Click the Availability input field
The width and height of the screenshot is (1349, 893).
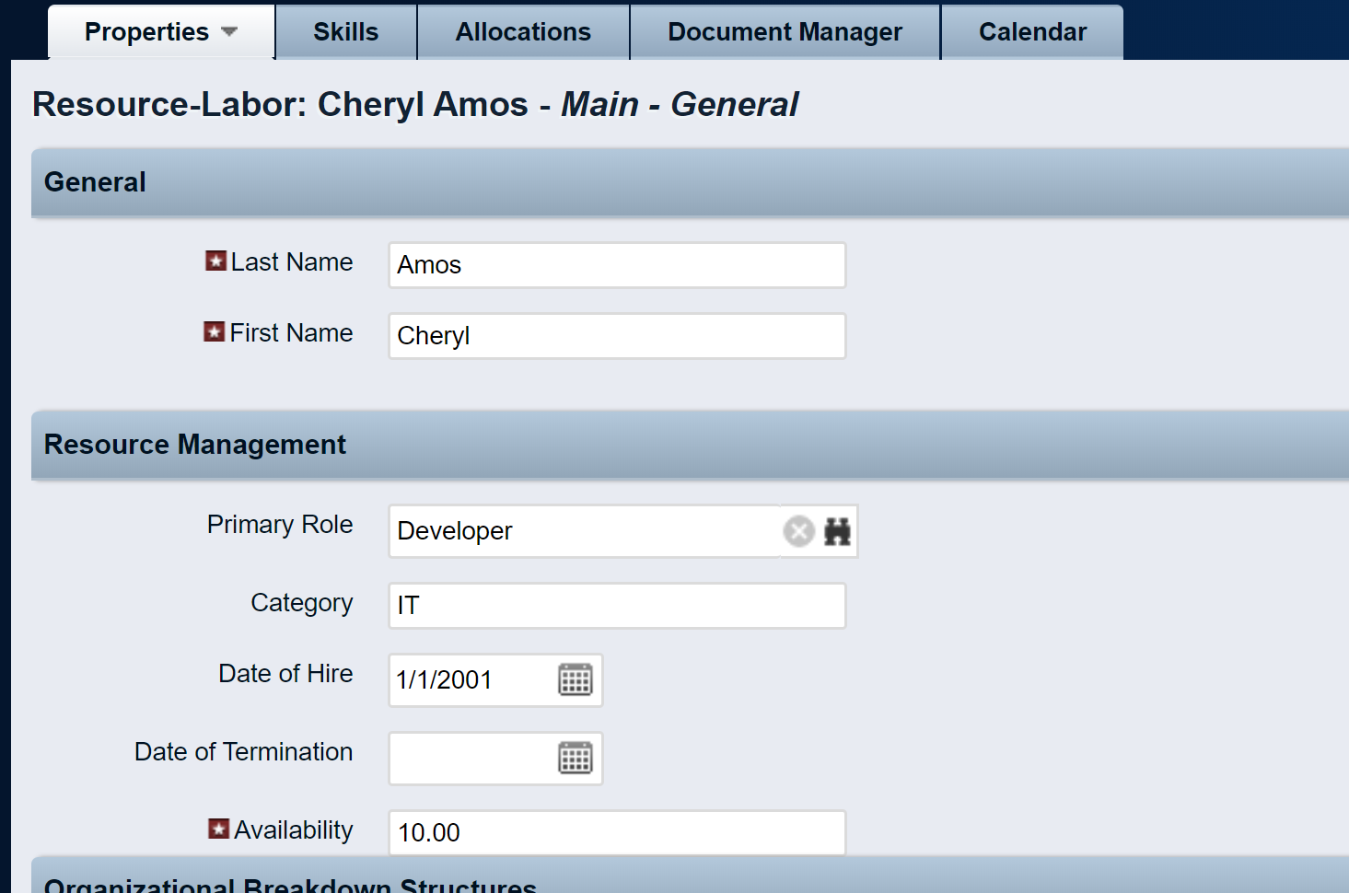pyautogui.click(x=617, y=833)
